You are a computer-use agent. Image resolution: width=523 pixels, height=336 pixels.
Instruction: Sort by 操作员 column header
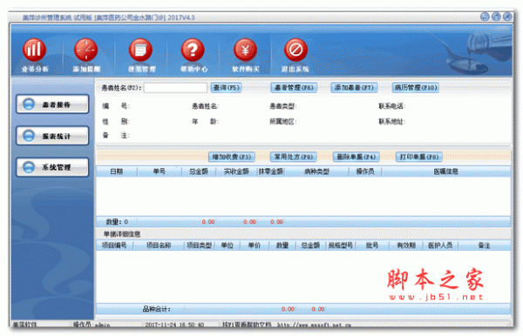[x=365, y=171]
